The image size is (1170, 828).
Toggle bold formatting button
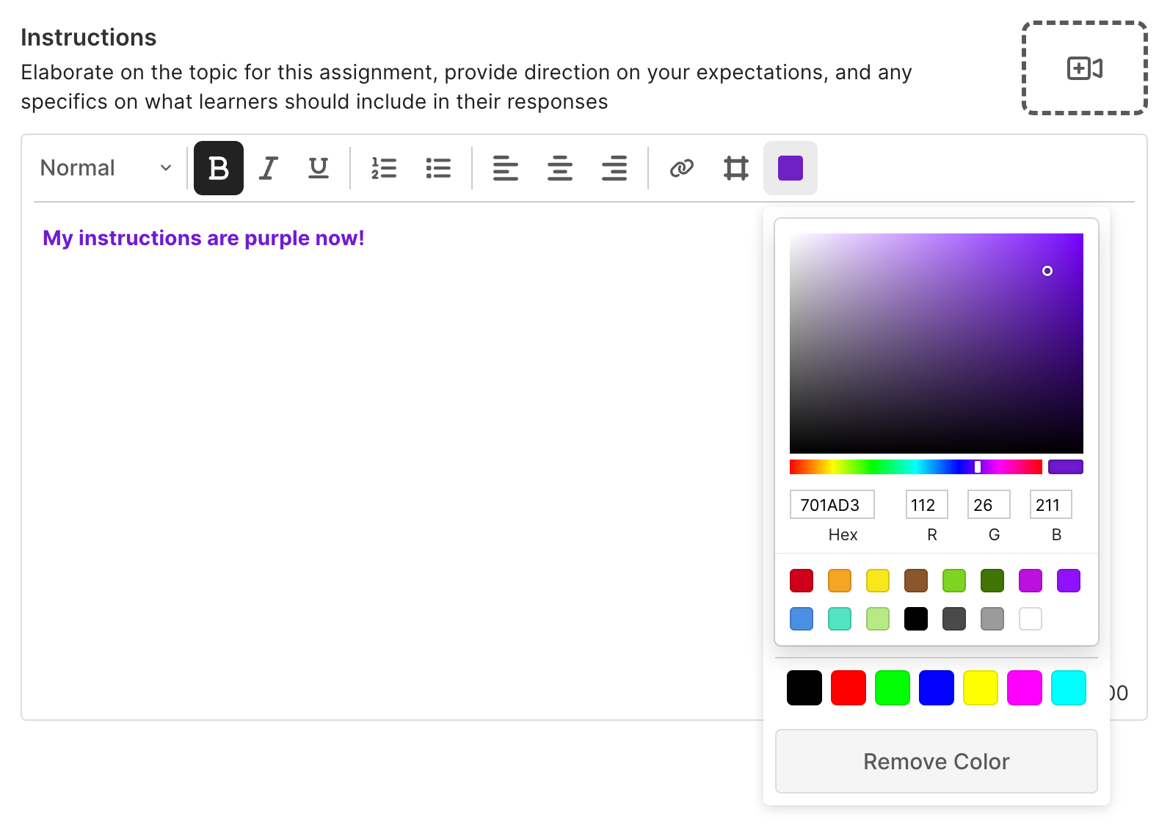[x=219, y=168]
